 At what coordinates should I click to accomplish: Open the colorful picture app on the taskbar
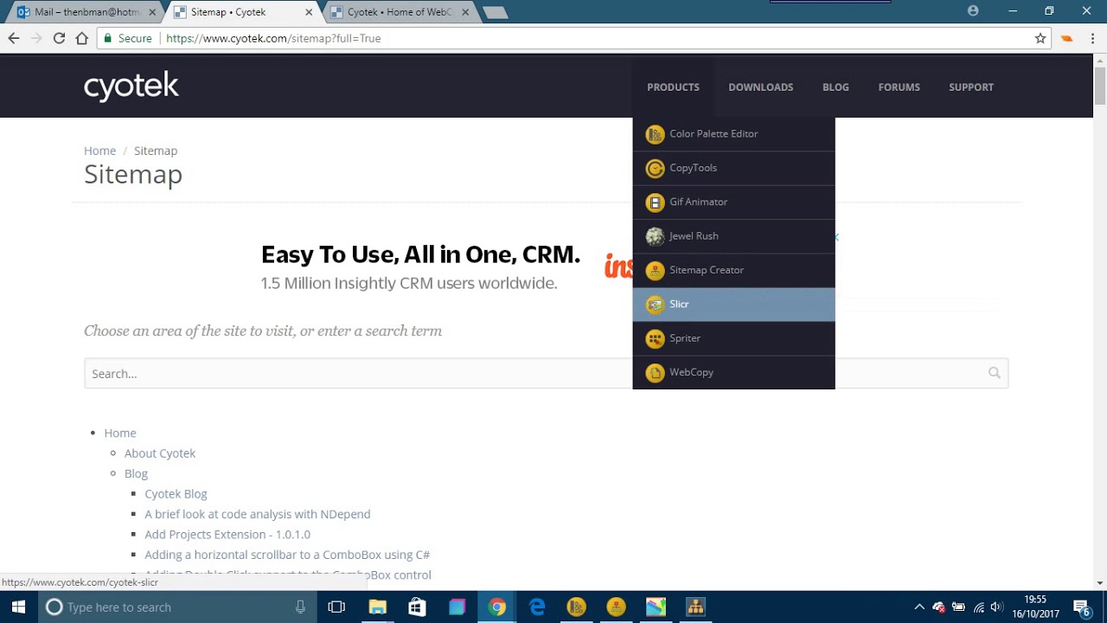coord(656,607)
